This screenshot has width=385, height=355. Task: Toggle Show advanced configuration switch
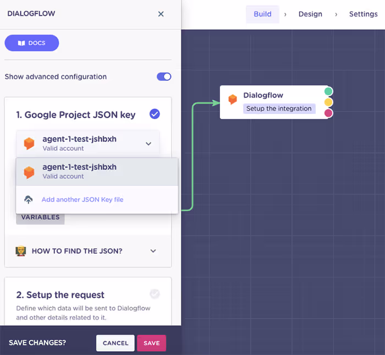point(164,77)
